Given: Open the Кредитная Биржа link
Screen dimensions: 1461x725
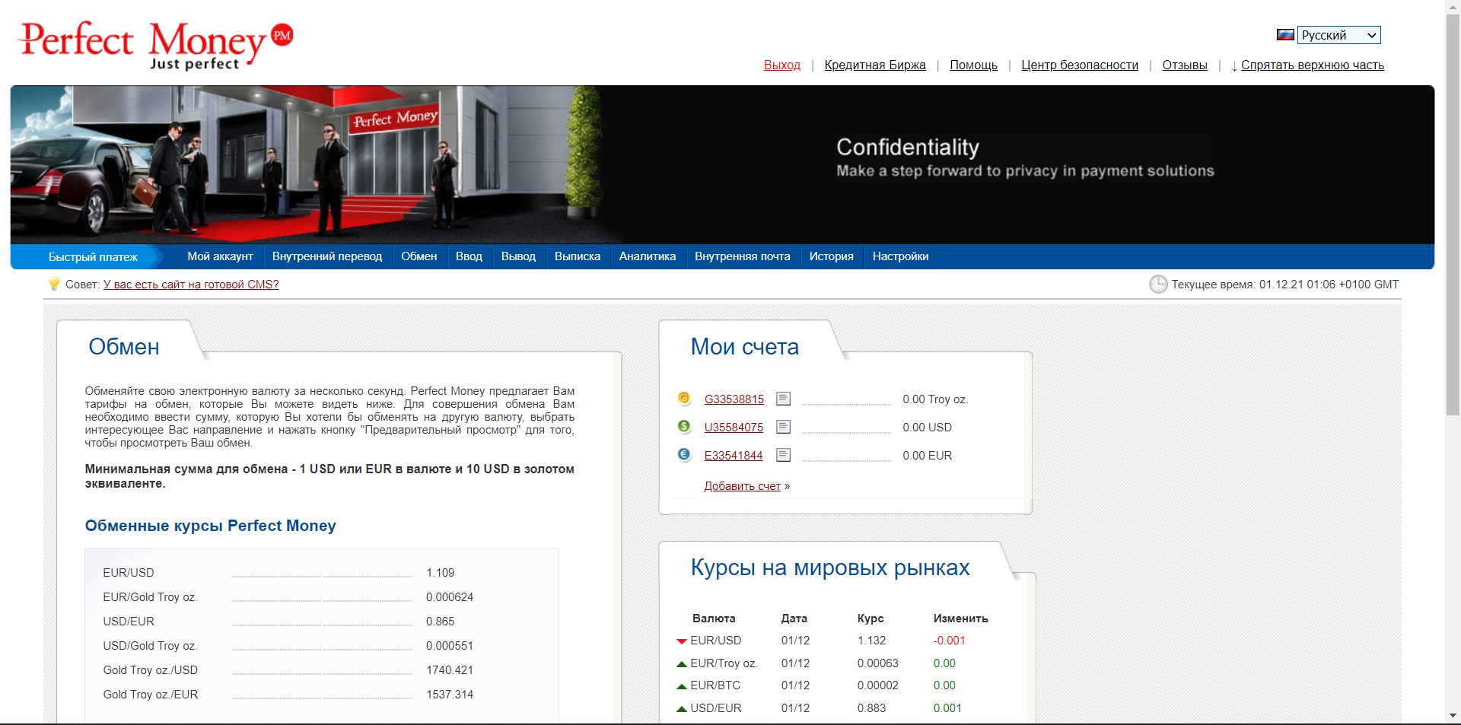Looking at the screenshot, I should (875, 65).
